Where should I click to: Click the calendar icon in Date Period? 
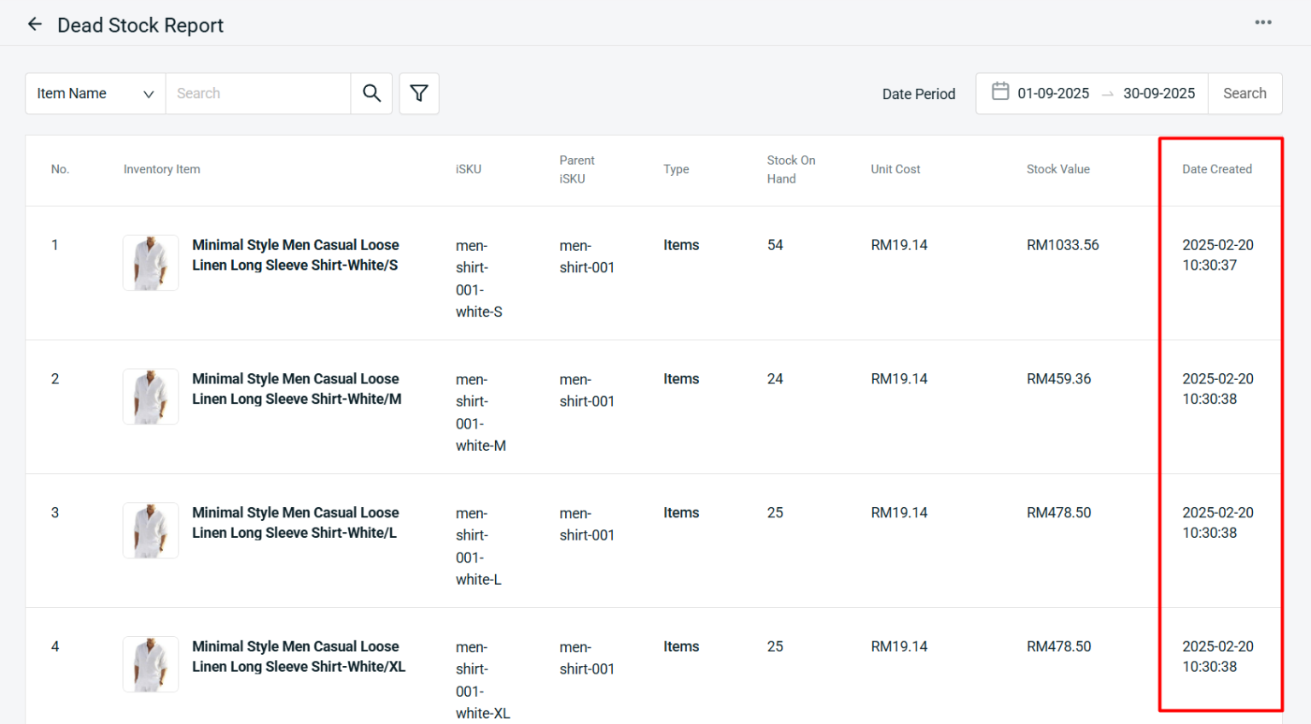999,92
